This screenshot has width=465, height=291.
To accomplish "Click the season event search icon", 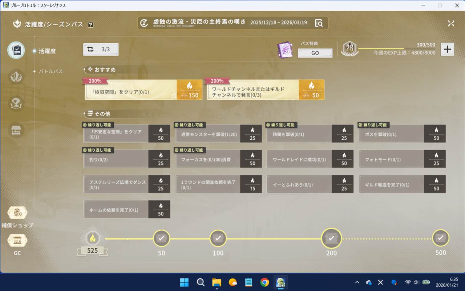I will pyautogui.click(x=319, y=23).
